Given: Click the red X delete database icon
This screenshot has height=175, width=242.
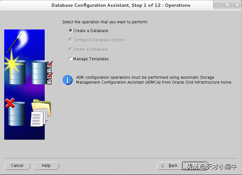Looking at the screenshot, I should click(10, 103).
